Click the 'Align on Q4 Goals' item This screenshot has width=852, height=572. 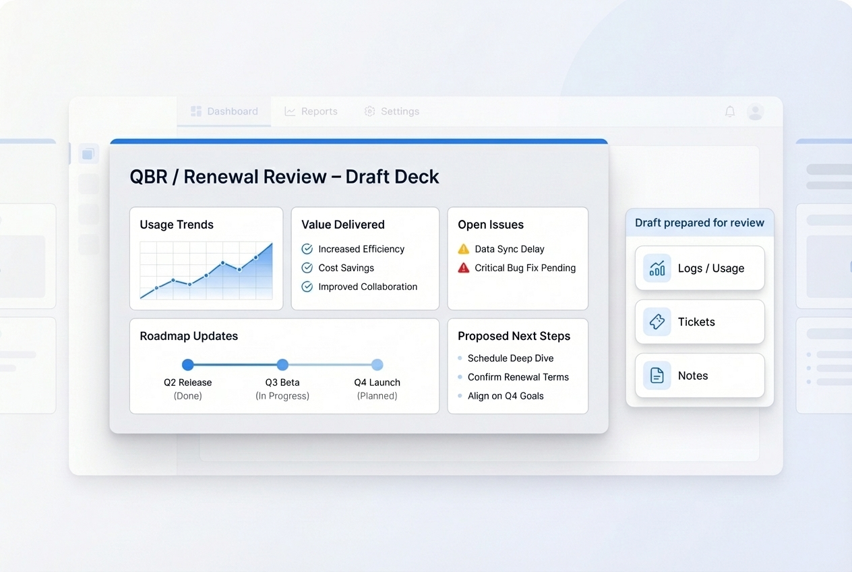506,396
